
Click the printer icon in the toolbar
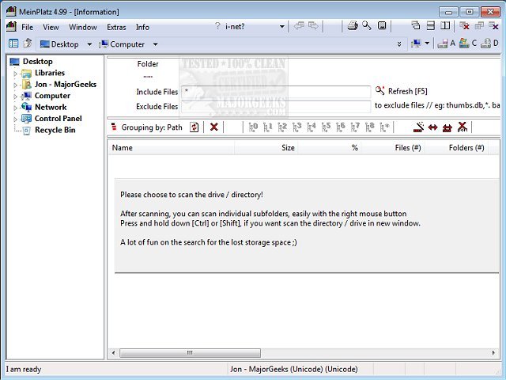click(353, 27)
